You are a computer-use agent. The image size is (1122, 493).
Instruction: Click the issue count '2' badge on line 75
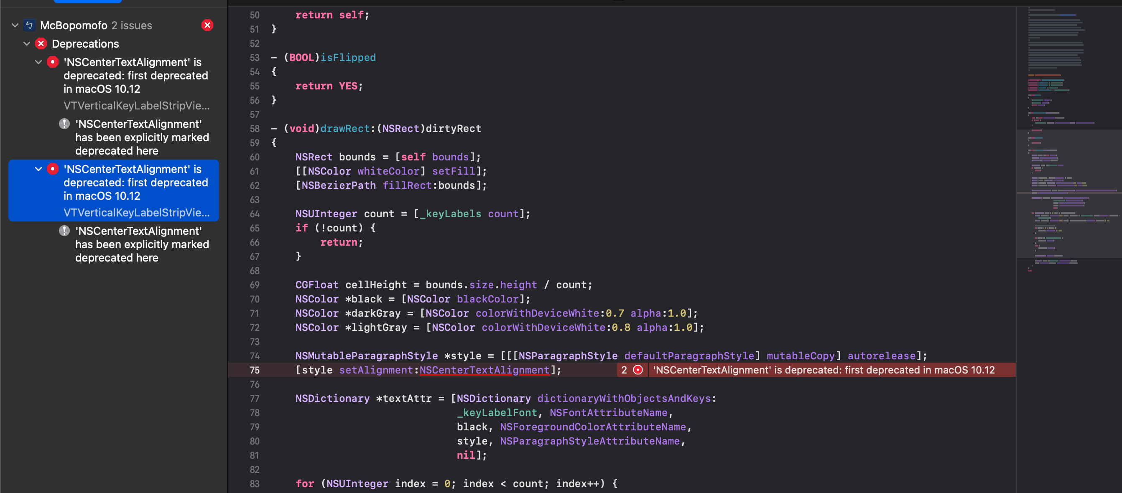[x=625, y=370]
